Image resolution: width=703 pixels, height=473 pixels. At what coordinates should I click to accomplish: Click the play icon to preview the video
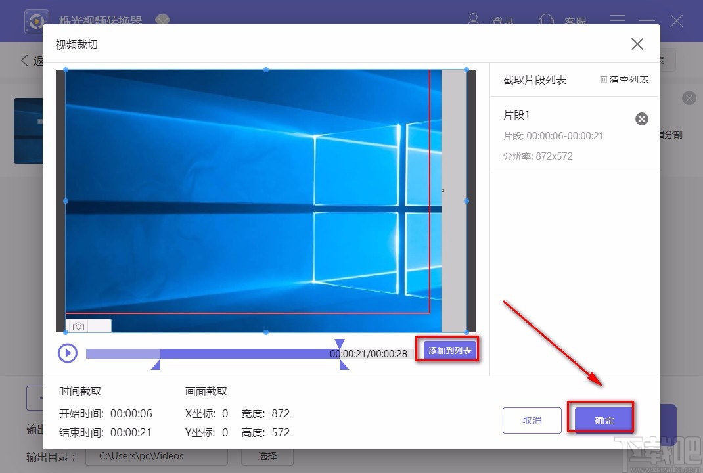point(68,353)
